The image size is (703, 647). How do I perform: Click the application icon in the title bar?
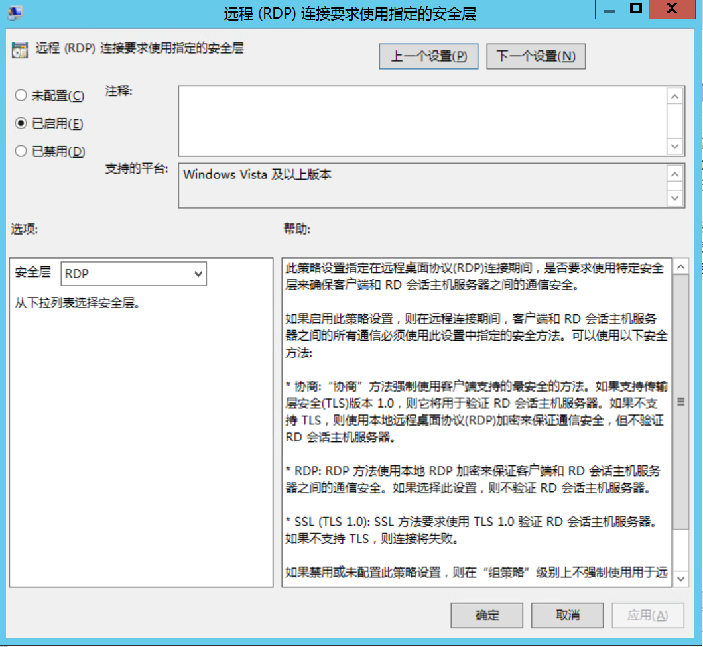(x=16, y=12)
